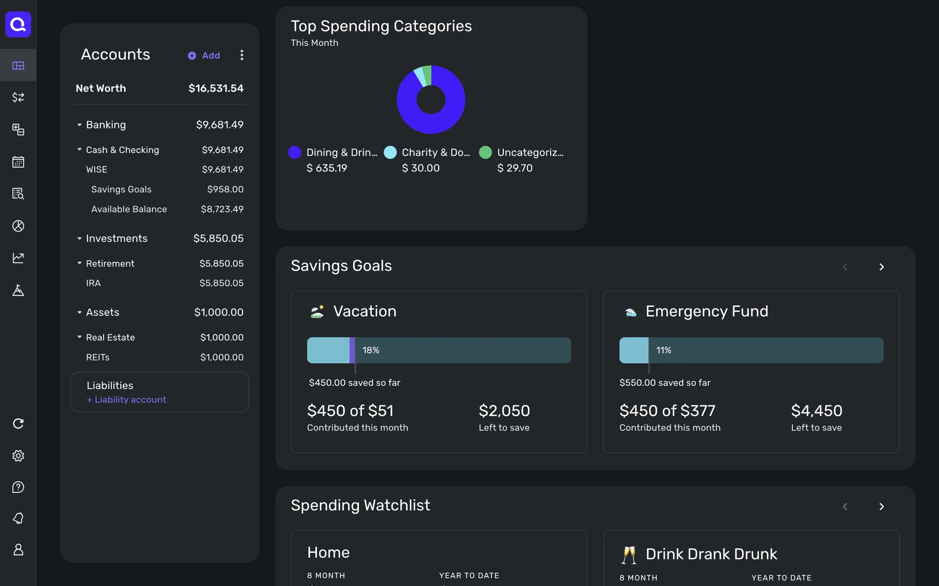Click the Vacation goal progress bar
939x586 pixels.
[x=439, y=350]
